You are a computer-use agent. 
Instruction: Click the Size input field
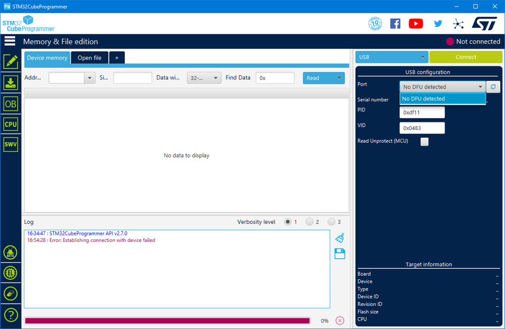pos(132,78)
